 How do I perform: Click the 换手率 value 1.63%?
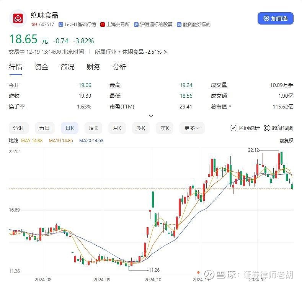(x=84, y=107)
